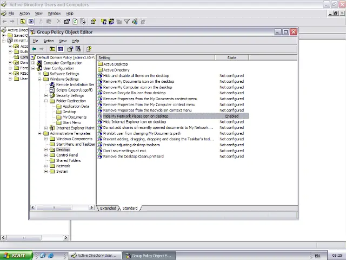The height and width of the screenshot is (260, 346).
Task: Click Up one level icon in Group Policy Editor
Action: pos(52,49)
